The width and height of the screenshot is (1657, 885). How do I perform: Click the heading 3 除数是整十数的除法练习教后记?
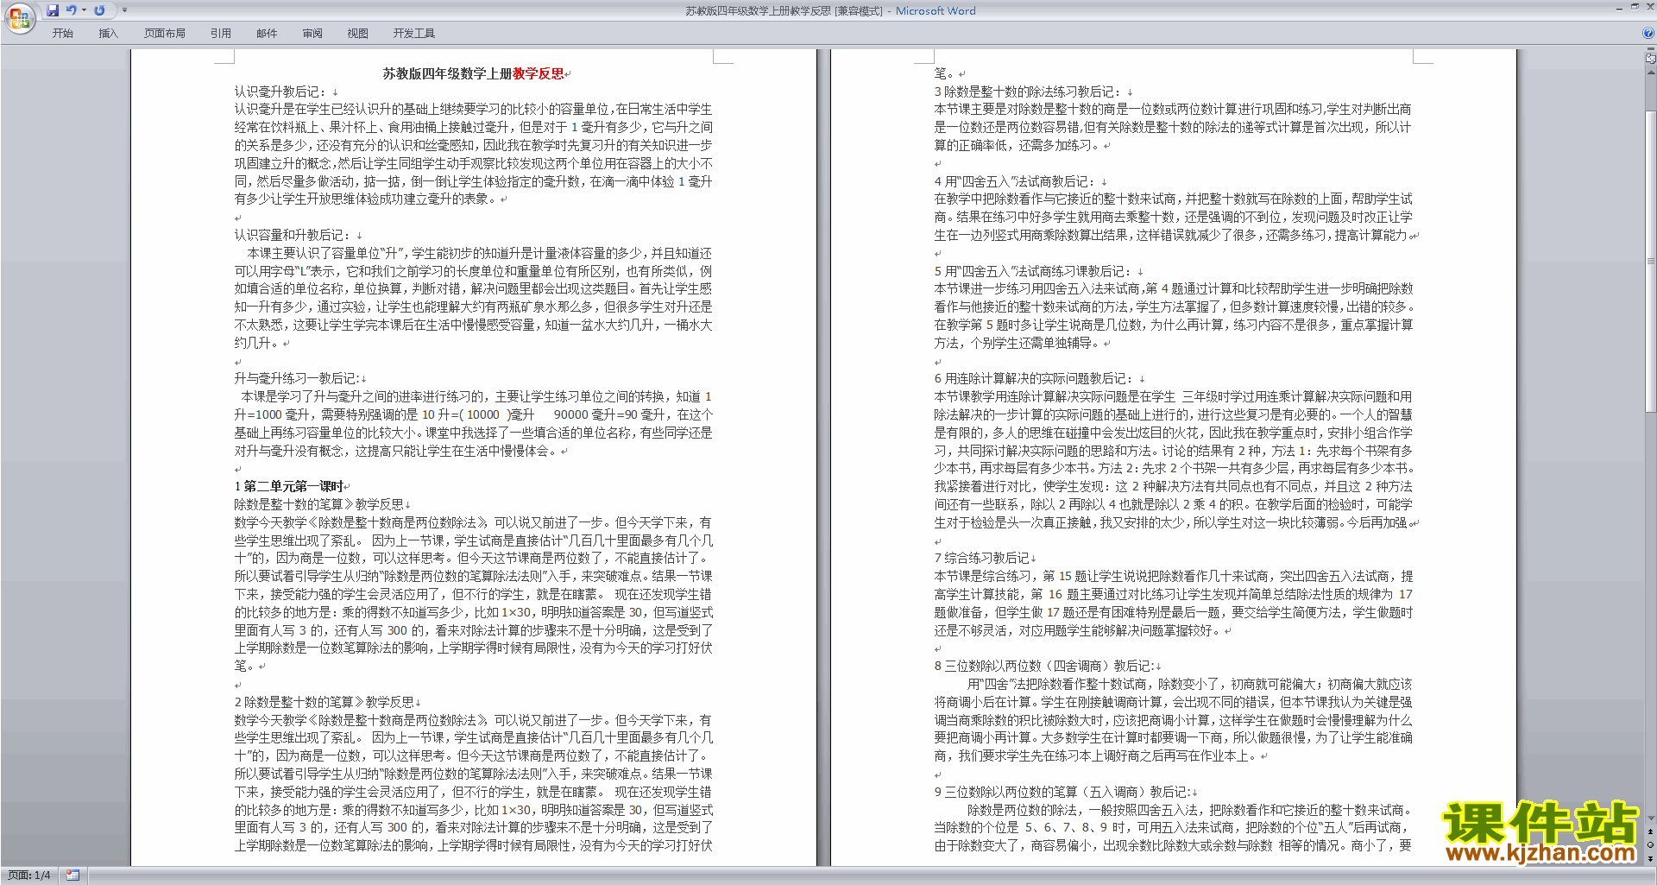pyautogui.click(x=1028, y=92)
